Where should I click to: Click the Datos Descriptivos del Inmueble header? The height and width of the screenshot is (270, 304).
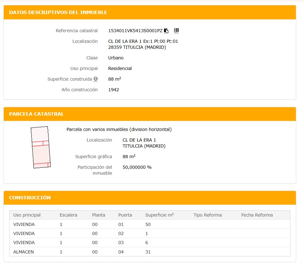[x=58, y=12]
